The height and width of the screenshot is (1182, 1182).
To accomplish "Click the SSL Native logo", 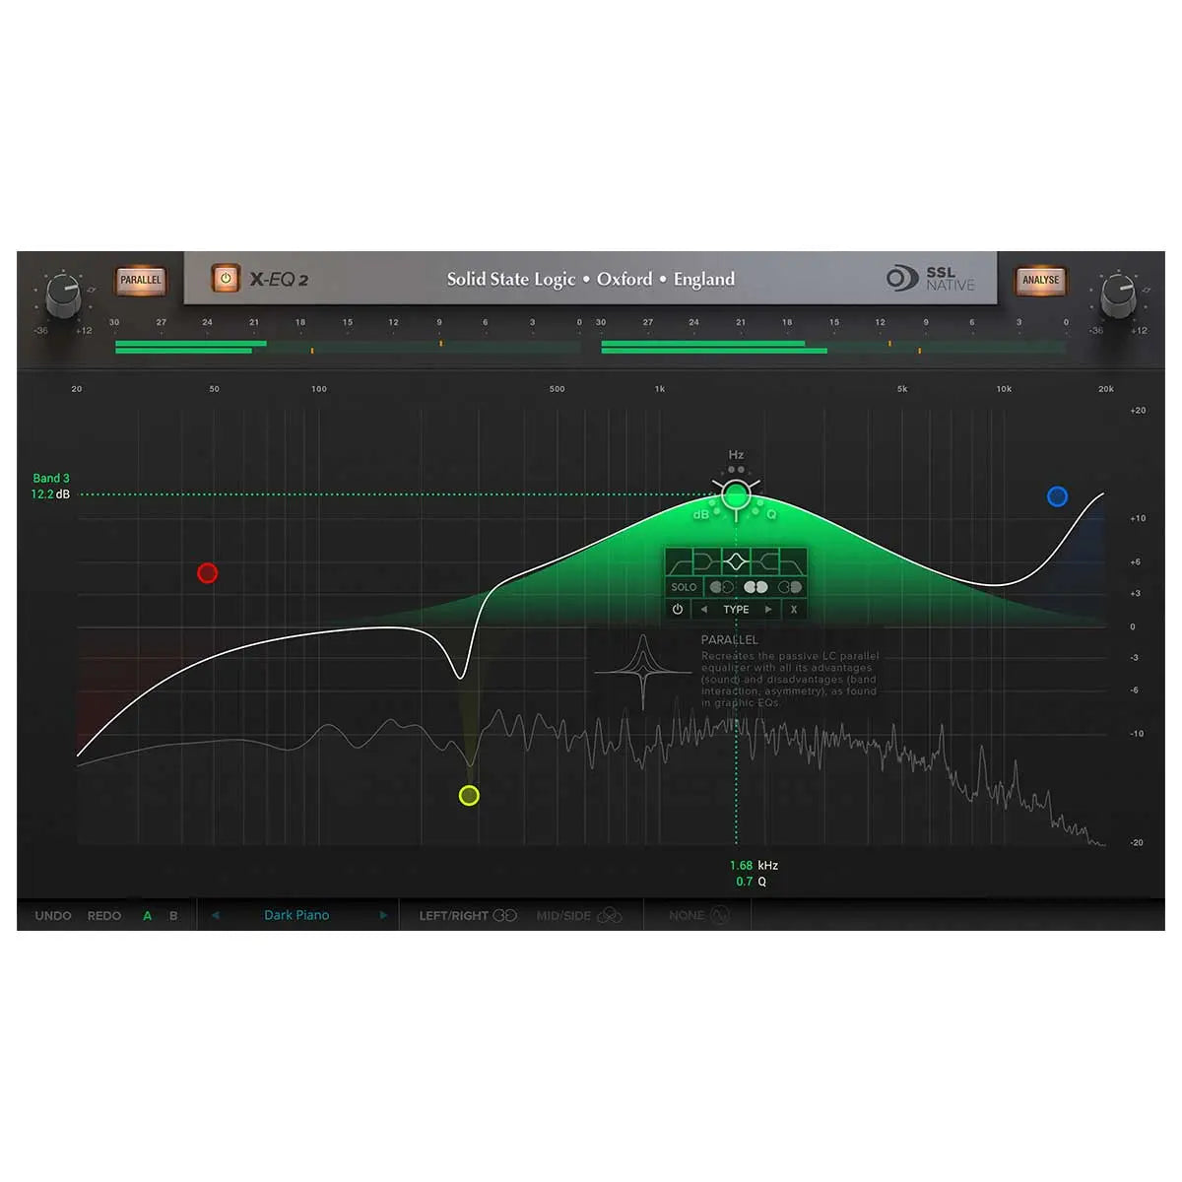I will coord(929,280).
